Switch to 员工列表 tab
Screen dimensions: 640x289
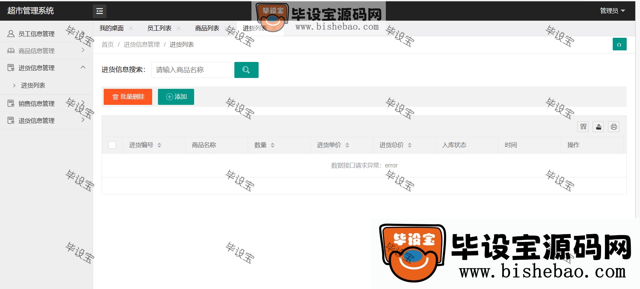[x=159, y=28]
